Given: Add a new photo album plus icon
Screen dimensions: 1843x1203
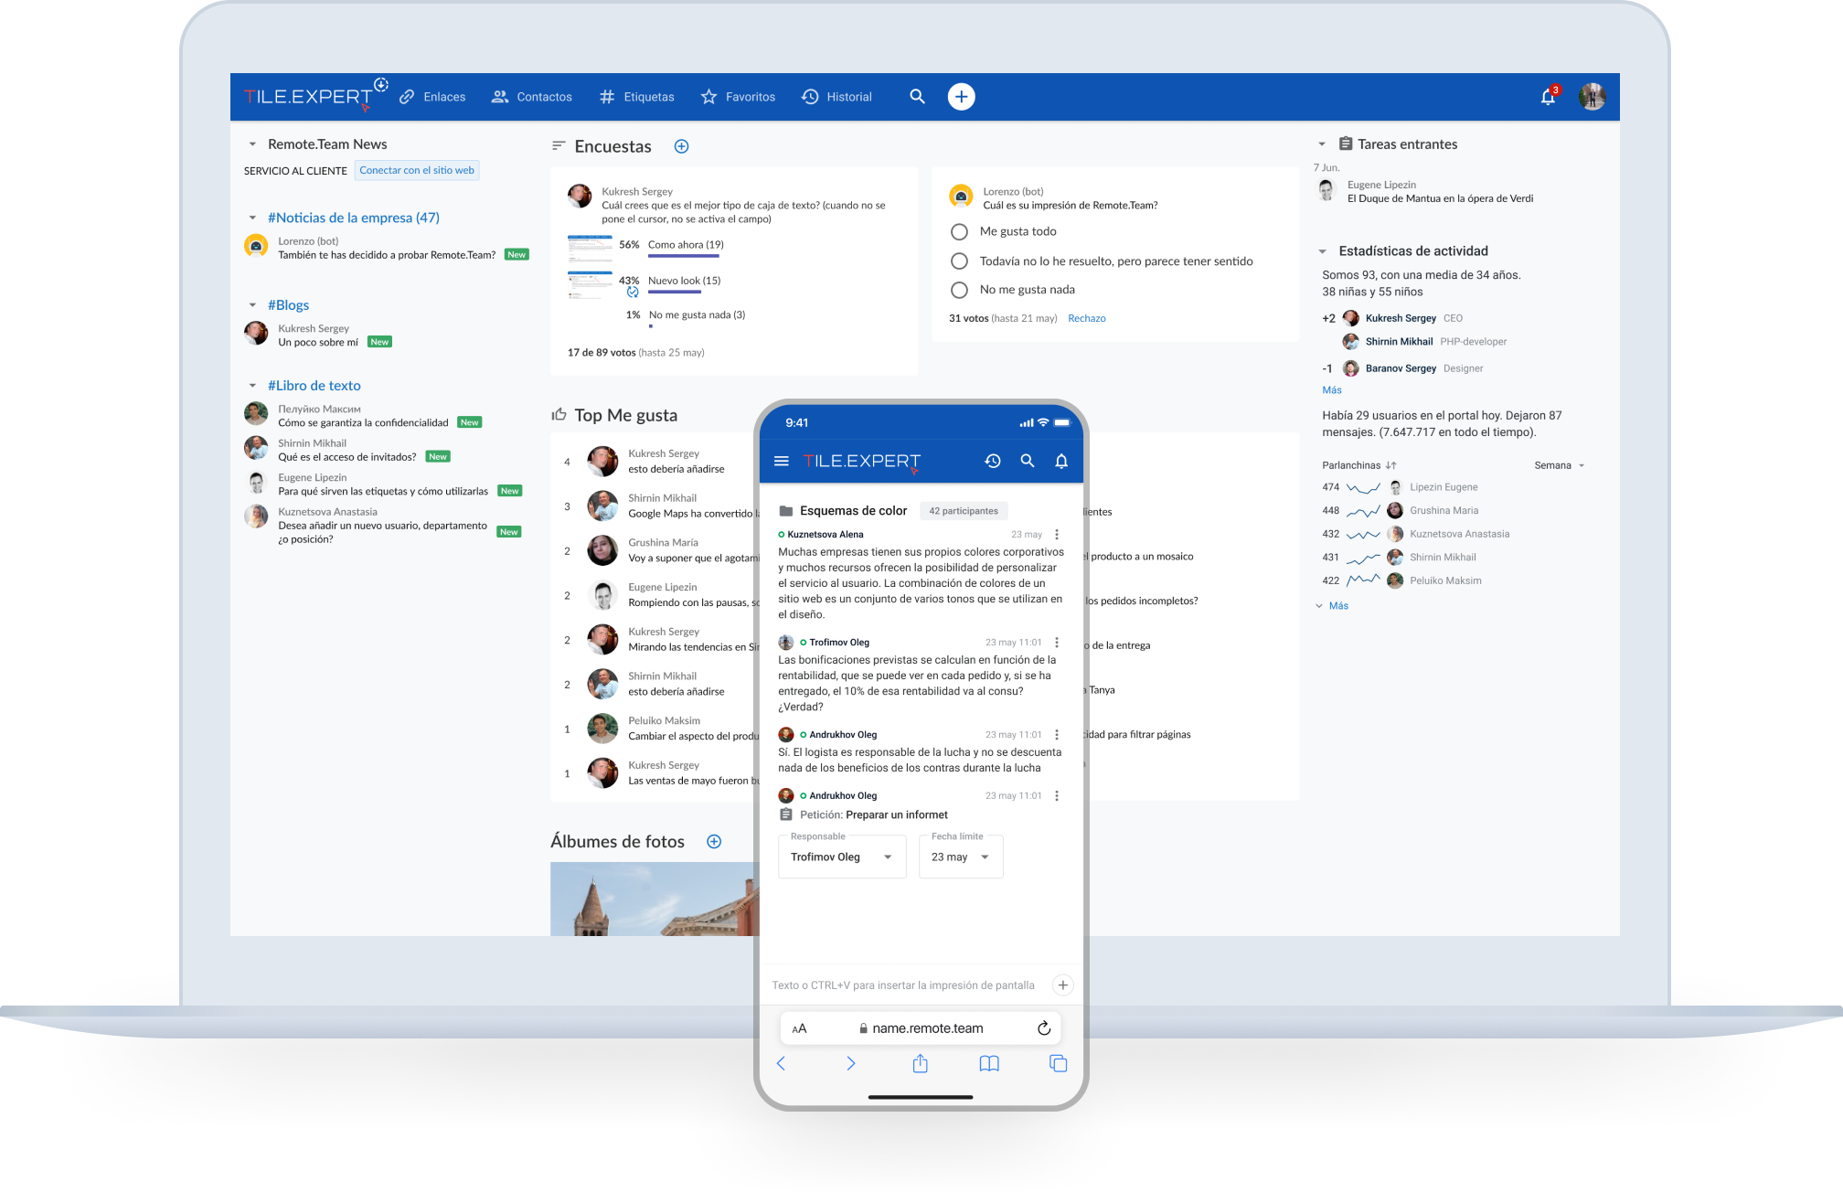Looking at the screenshot, I should (714, 842).
